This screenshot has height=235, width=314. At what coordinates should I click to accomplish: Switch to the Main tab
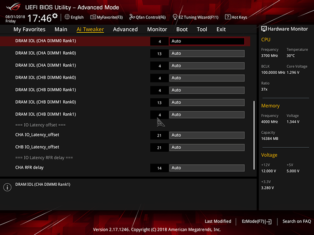(x=61, y=30)
